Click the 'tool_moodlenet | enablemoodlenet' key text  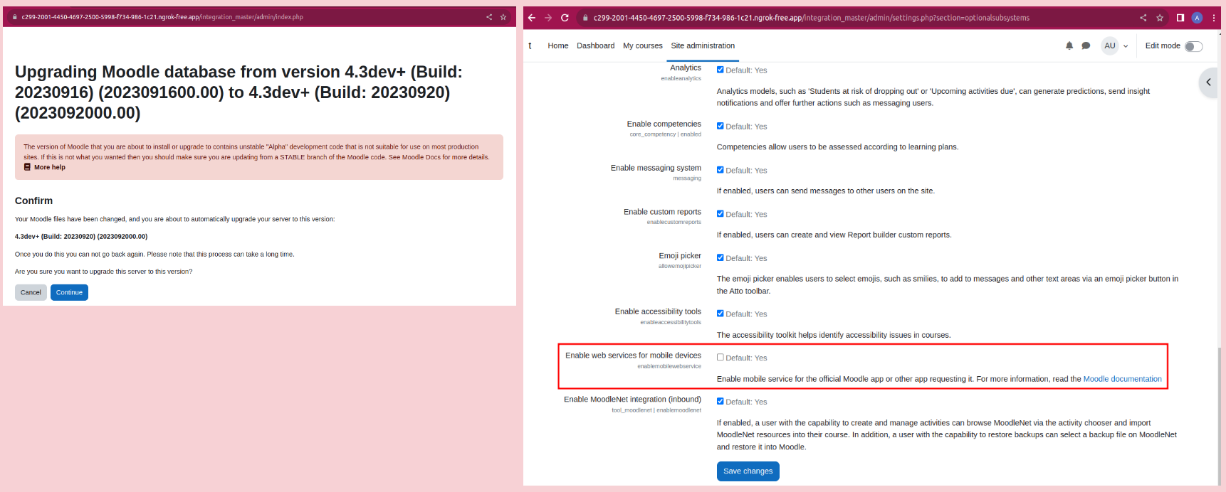click(x=656, y=410)
